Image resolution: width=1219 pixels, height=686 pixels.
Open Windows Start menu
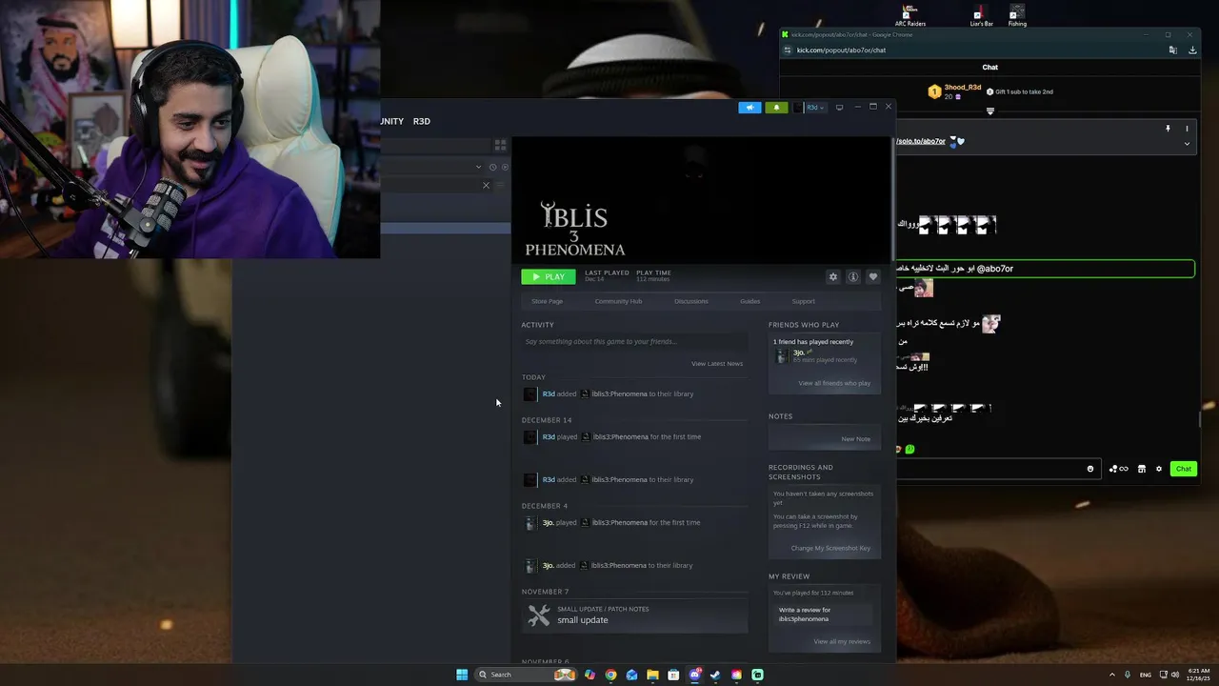click(462, 675)
